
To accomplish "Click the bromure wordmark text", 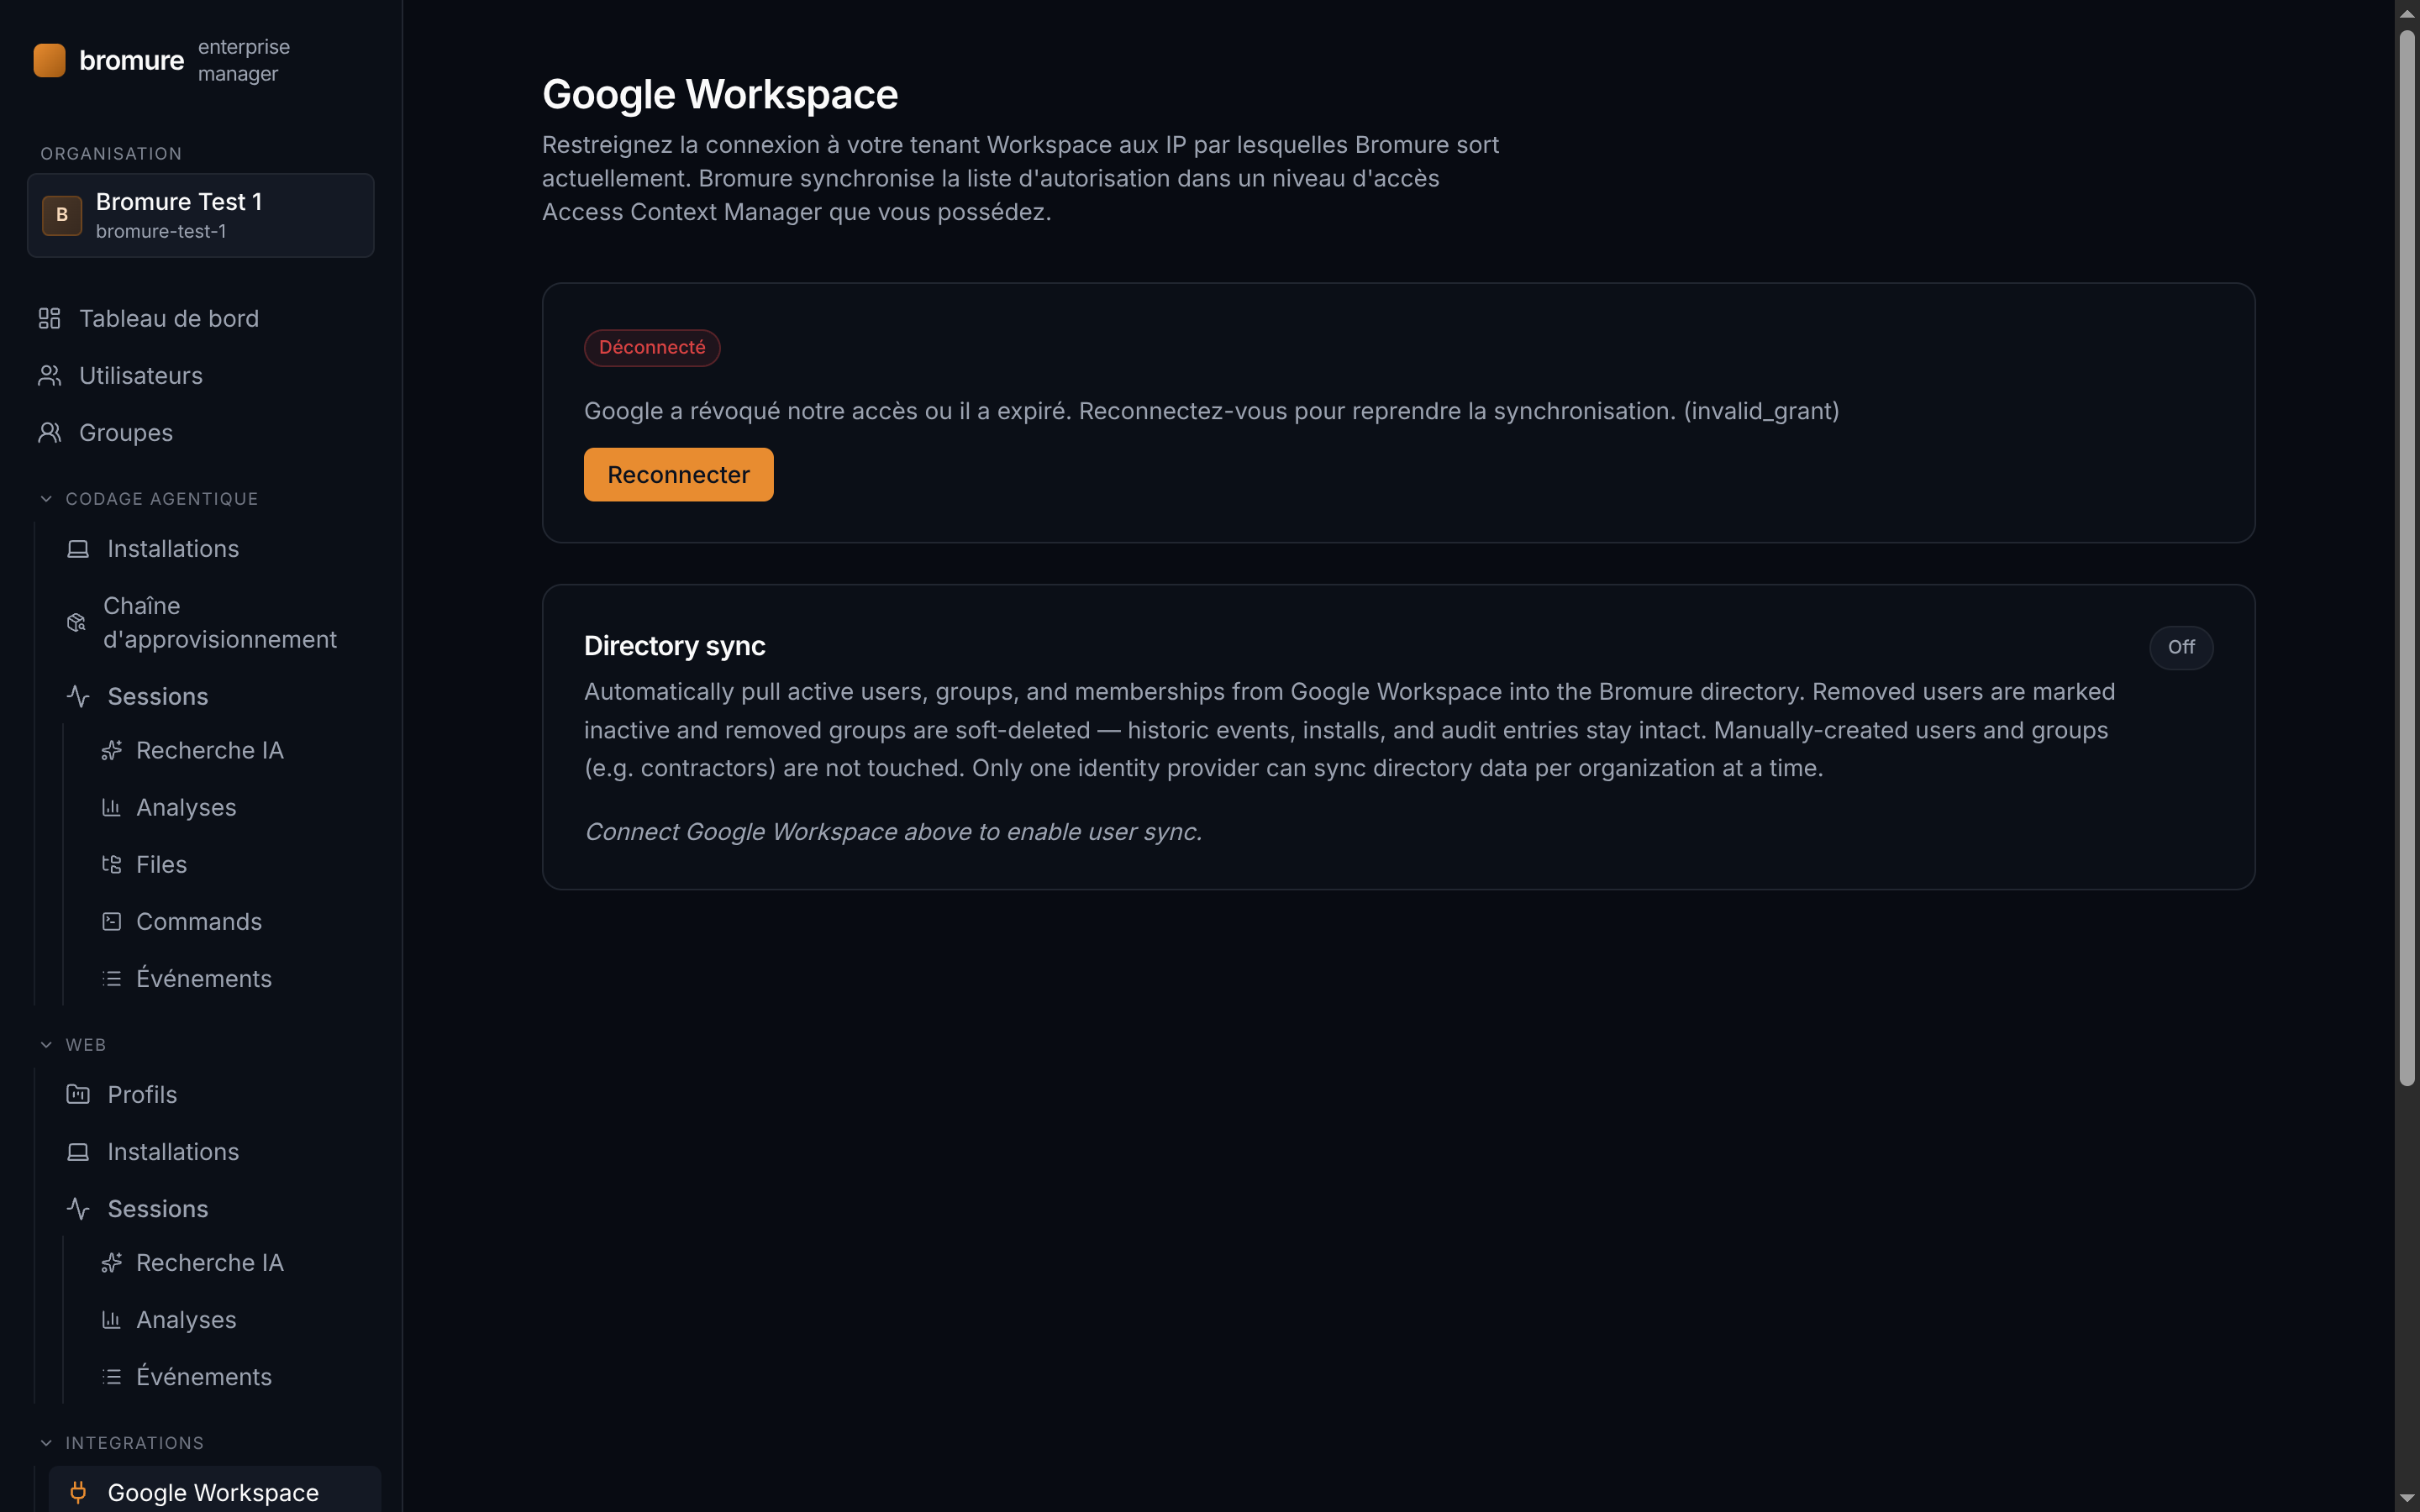I will click(131, 60).
